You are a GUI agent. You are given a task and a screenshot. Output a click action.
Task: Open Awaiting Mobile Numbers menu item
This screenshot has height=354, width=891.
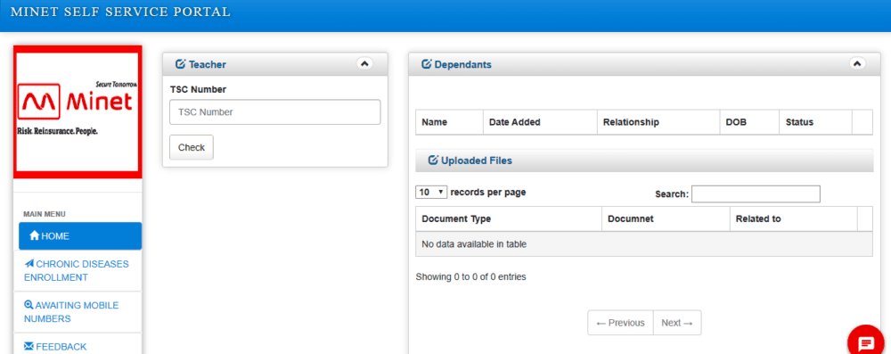click(78, 312)
